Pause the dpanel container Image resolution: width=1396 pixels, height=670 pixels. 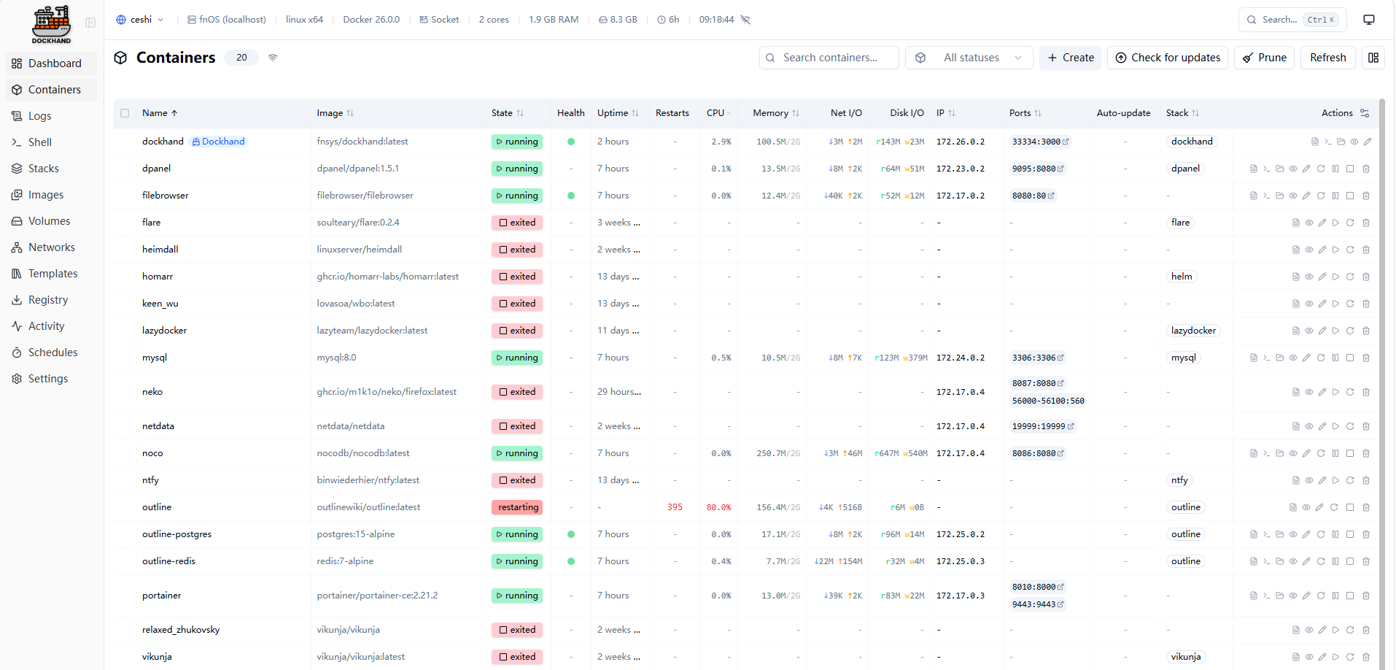[x=1335, y=169]
